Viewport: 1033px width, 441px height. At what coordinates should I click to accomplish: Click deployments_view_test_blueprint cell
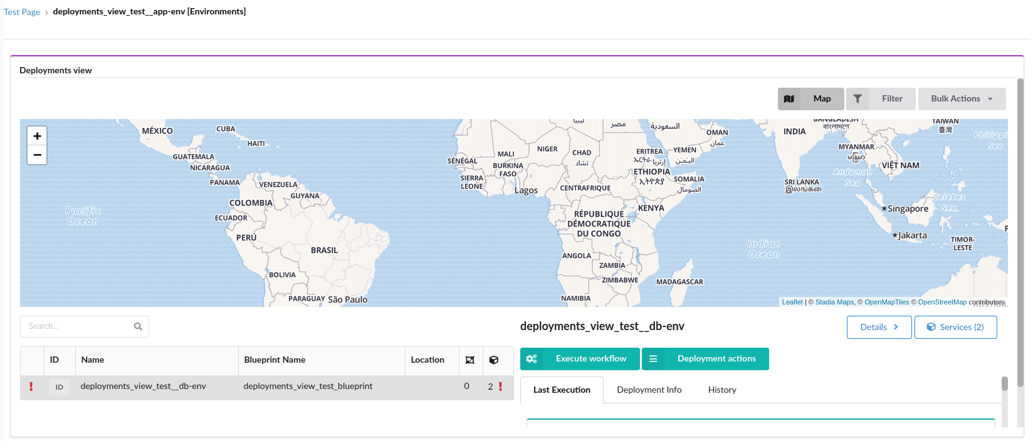[x=308, y=387]
